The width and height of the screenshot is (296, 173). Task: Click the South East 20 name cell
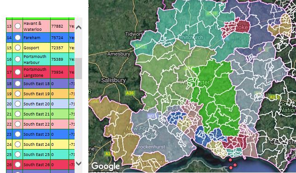tap(37, 104)
